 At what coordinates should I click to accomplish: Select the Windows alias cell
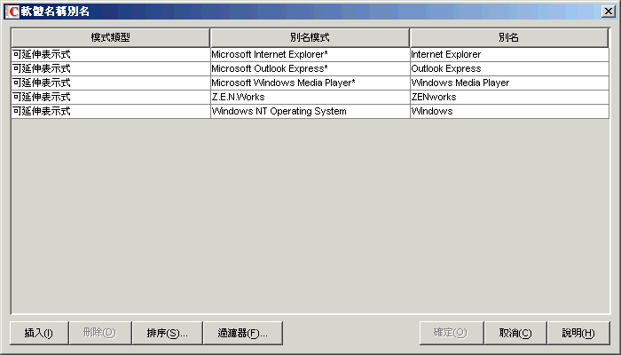click(x=509, y=111)
